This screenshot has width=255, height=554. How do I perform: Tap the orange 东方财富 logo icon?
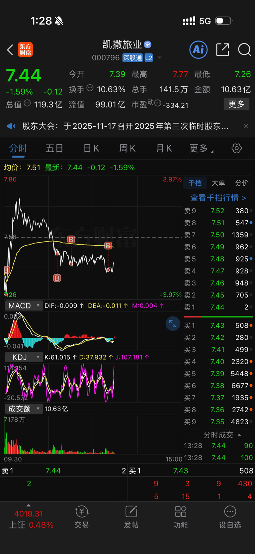[25, 50]
